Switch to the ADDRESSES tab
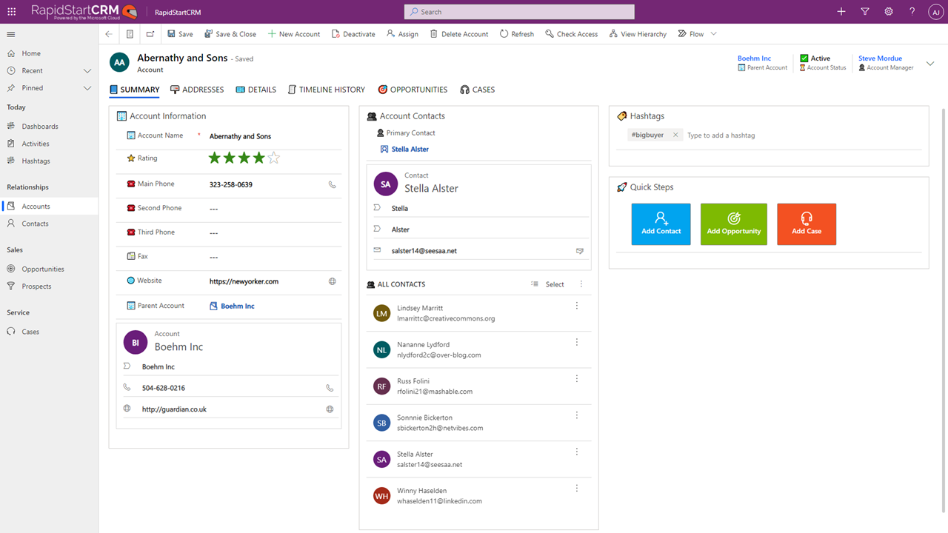 (197, 90)
